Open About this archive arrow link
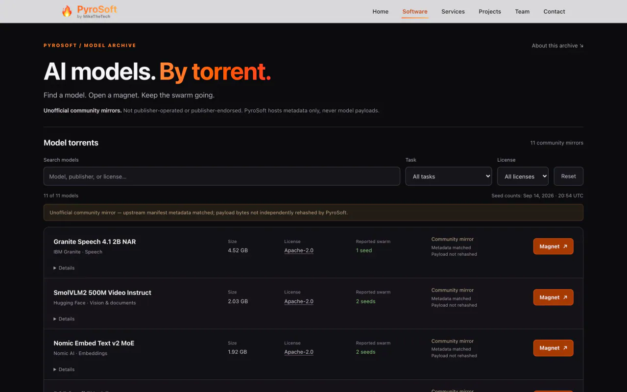This screenshot has height=392, width=627. pos(557,46)
